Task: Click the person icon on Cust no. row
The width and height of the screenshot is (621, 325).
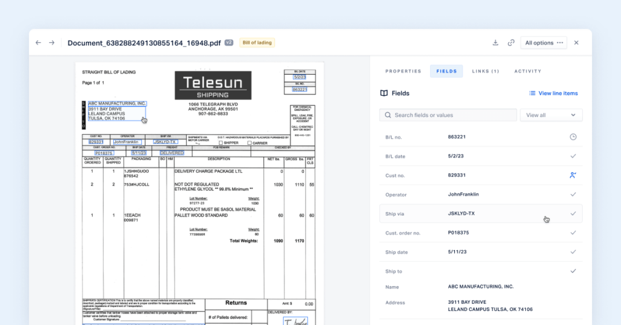Action: [573, 175]
